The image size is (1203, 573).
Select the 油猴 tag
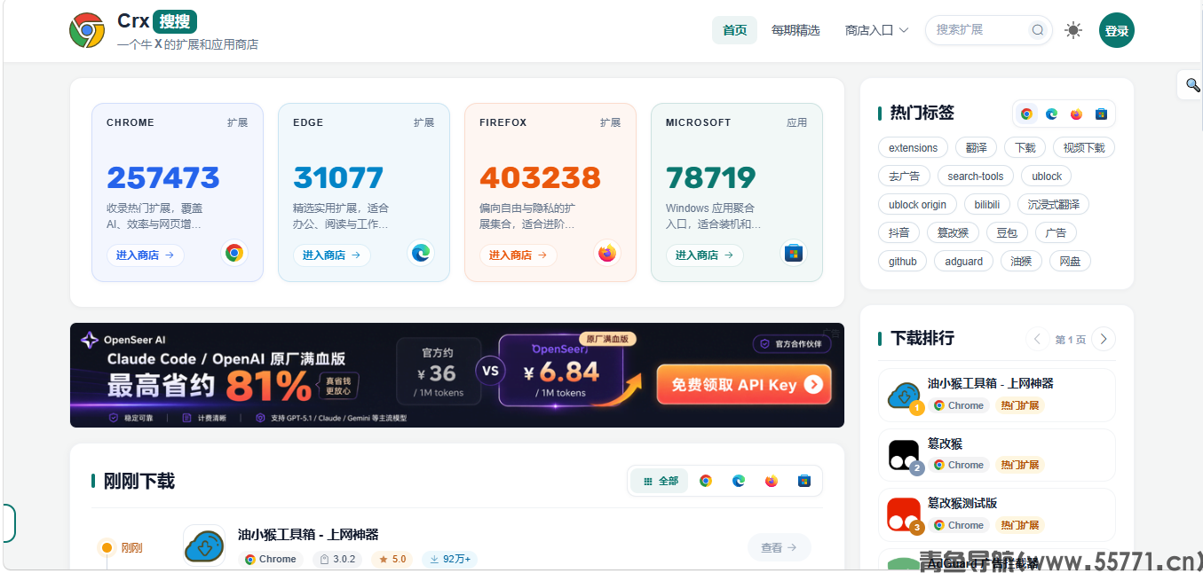point(1021,262)
